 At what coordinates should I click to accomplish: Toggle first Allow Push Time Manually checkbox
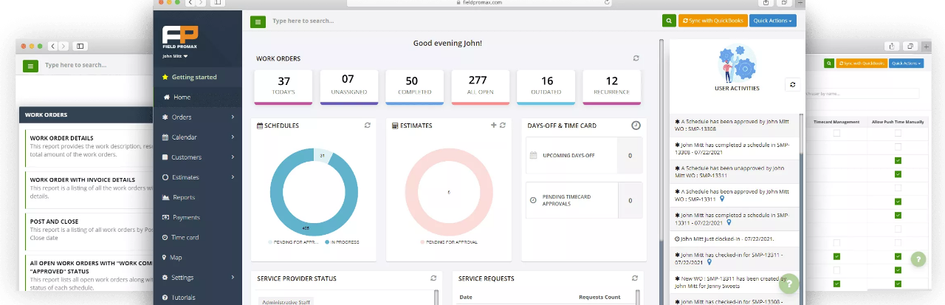tap(898, 134)
